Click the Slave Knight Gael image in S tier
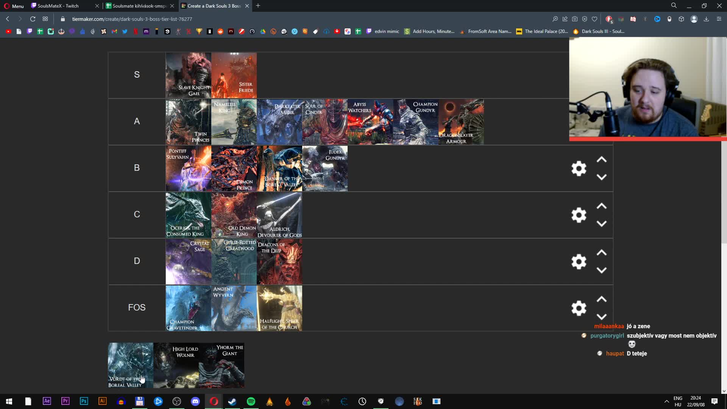Screen dimensions: 727x409 tap(188, 75)
